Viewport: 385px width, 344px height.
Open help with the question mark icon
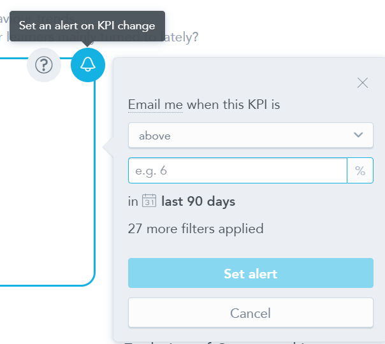pyautogui.click(x=44, y=65)
